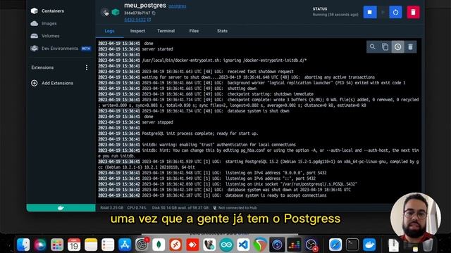
Task: Open Calendar from the dock
Action: [x=74, y=245]
